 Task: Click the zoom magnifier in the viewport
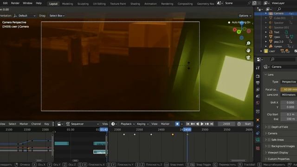pyautogui.click(x=248, y=43)
